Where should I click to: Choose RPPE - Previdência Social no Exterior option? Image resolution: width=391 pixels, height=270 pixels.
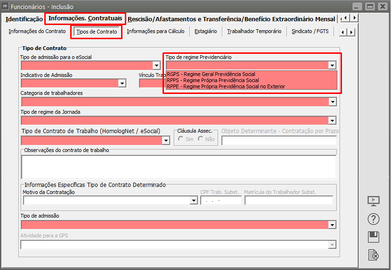tap(226, 86)
